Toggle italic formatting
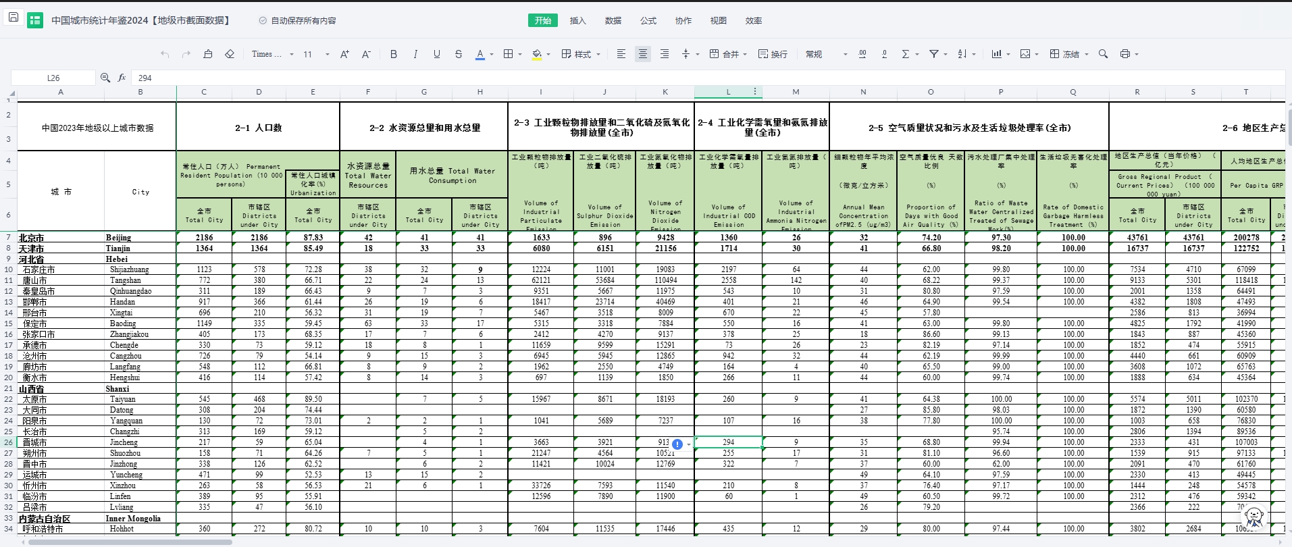The height and width of the screenshot is (547, 1292). [x=415, y=54]
